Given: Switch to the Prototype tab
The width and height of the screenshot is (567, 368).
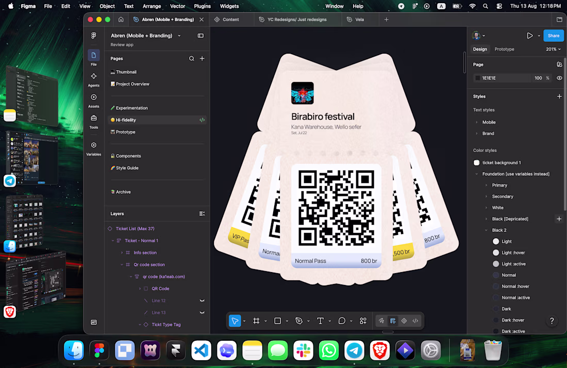Looking at the screenshot, I should [x=504, y=49].
